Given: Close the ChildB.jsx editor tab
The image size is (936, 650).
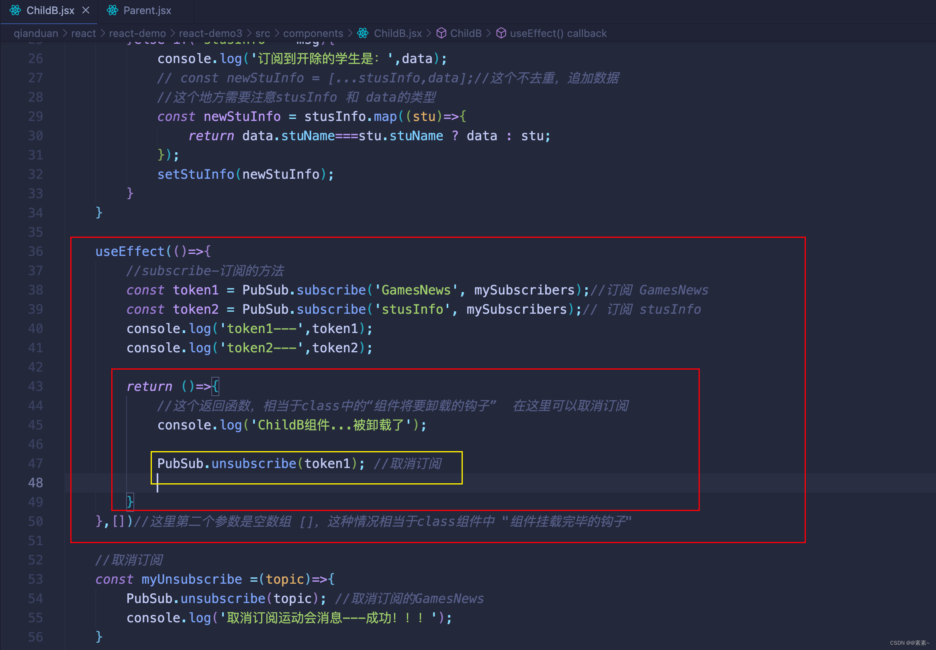Looking at the screenshot, I should tap(86, 10).
